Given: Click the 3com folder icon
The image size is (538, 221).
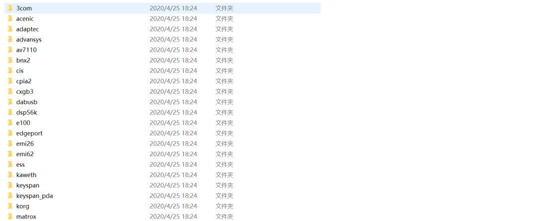Looking at the screenshot, I should tap(10, 8).
